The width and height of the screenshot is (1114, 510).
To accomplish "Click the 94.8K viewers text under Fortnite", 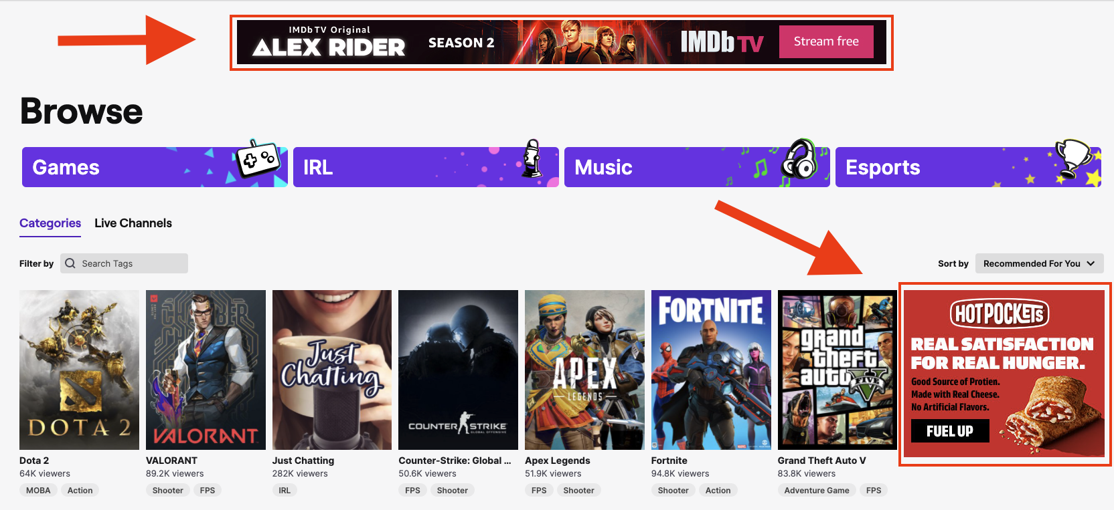I will point(680,473).
